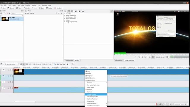Image resolution: width=190 pixels, height=107 pixels.
Task: Show the main effects list view icon
Action: pos(69,11)
